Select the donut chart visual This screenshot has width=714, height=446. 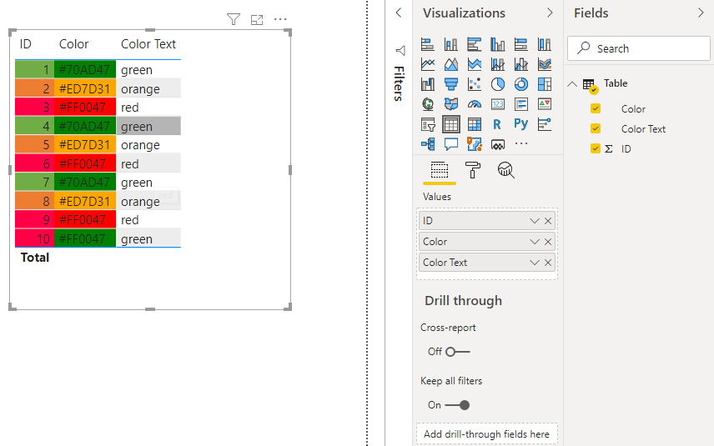521,84
